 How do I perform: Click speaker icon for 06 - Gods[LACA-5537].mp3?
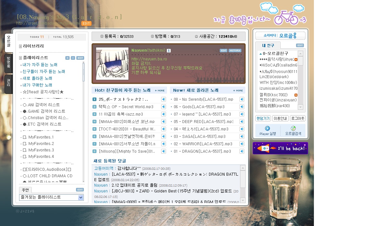click(242, 107)
